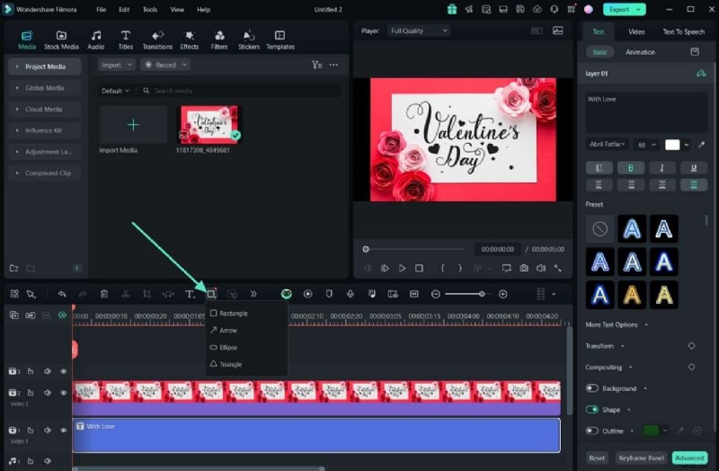This screenshot has height=471, width=719.
Task: Expand the Global Media folder
Action: [x=44, y=88]
